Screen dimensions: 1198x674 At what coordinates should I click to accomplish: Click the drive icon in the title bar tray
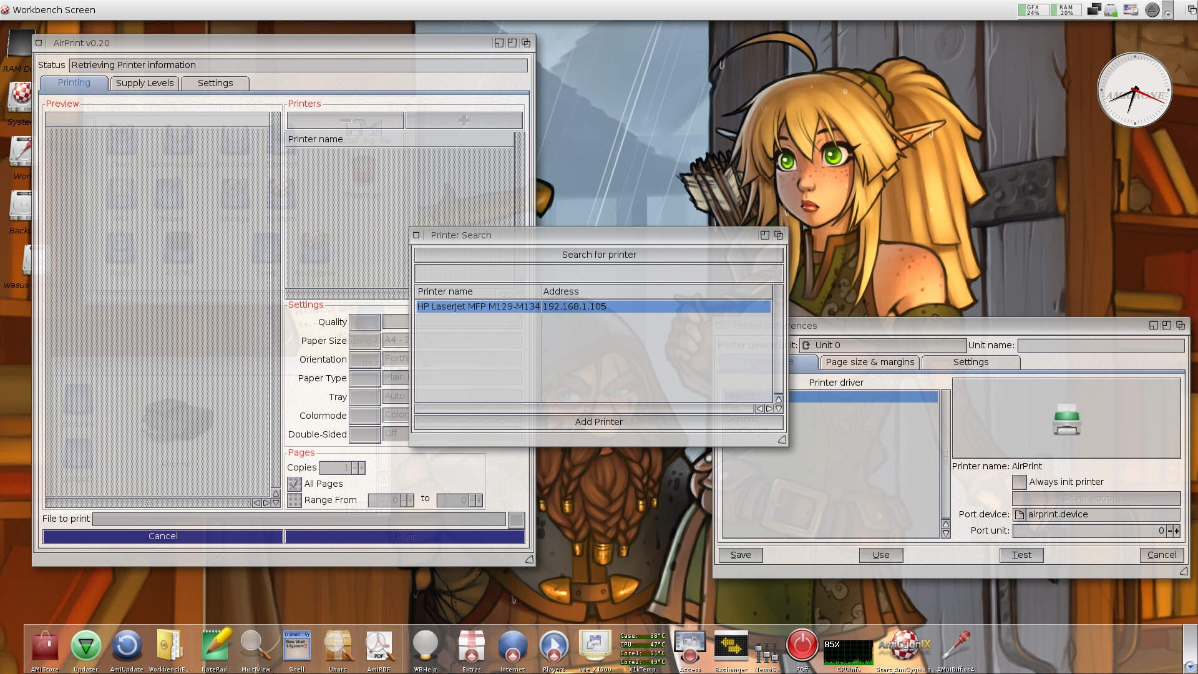pyautogui.click(x=1111, y=9)
